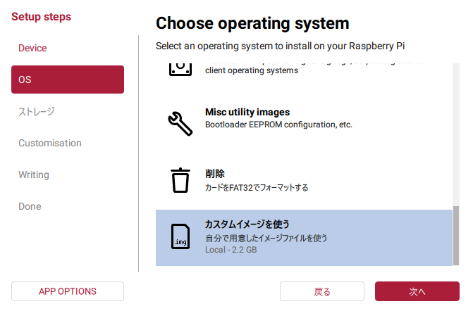Click the wrench icon for Misc utility images

tap(180, 123)
